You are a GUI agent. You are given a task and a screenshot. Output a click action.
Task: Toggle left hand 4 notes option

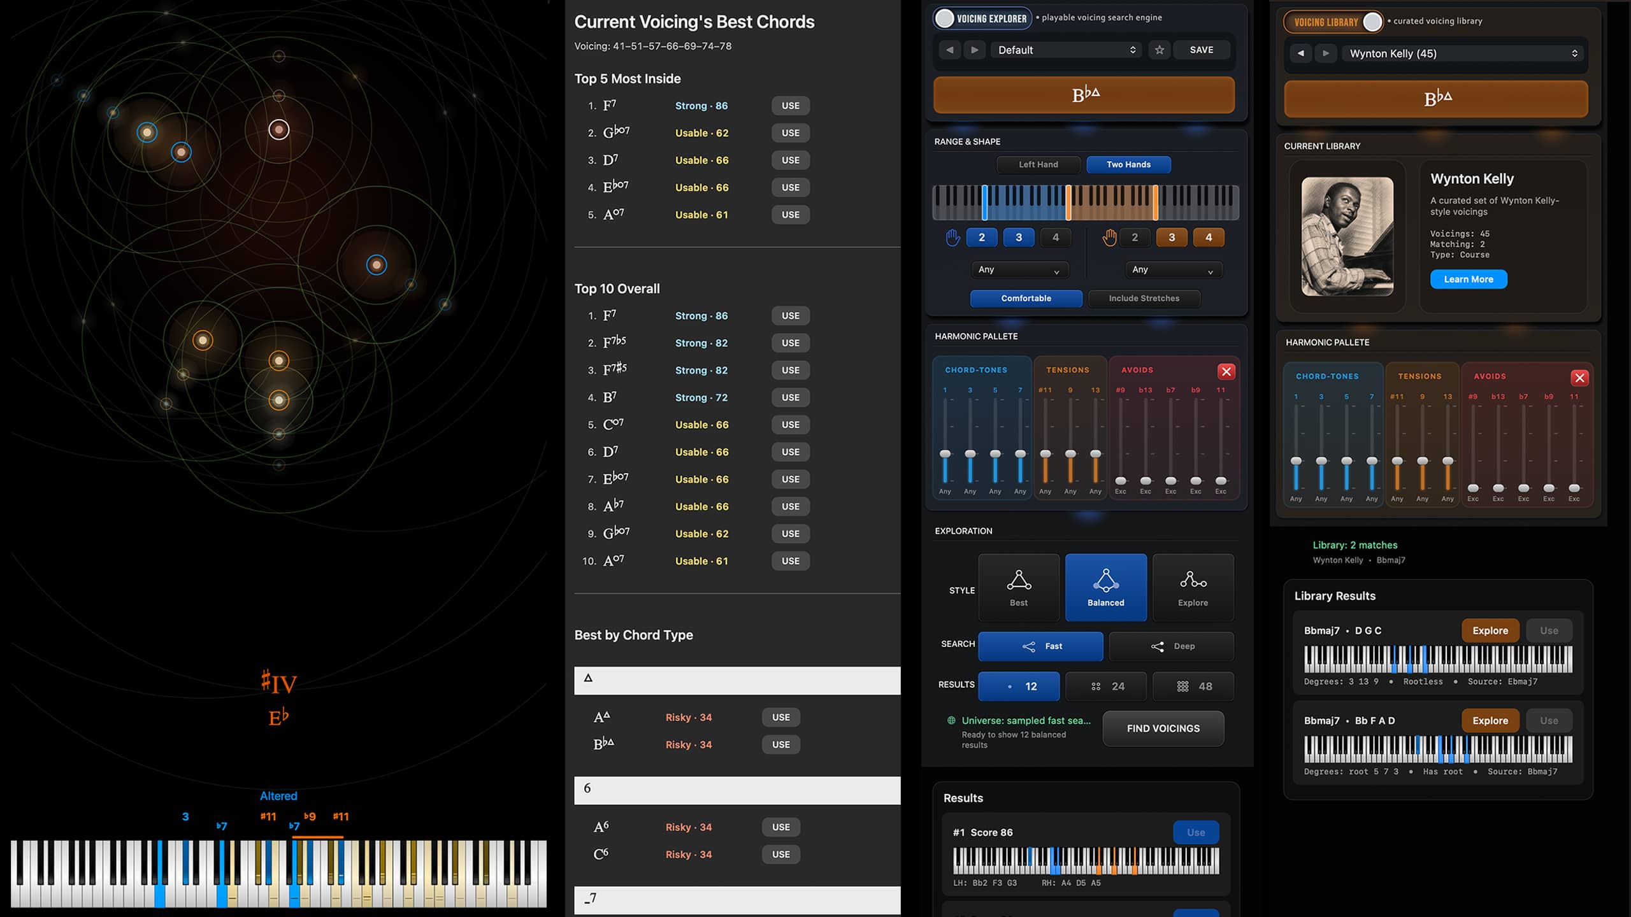[1056, 238]
